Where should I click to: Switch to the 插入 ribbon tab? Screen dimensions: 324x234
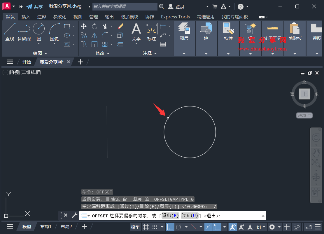coord(26,17)
